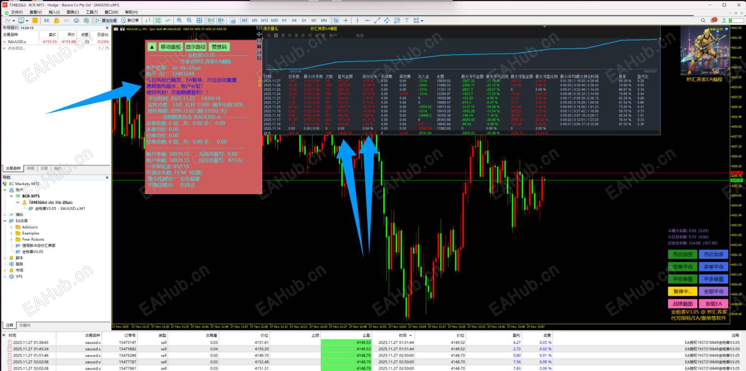The width and height of the screenshot is (746, 371).
Task: Expand the Free Robots folder
Action: [x=12, y=240]
